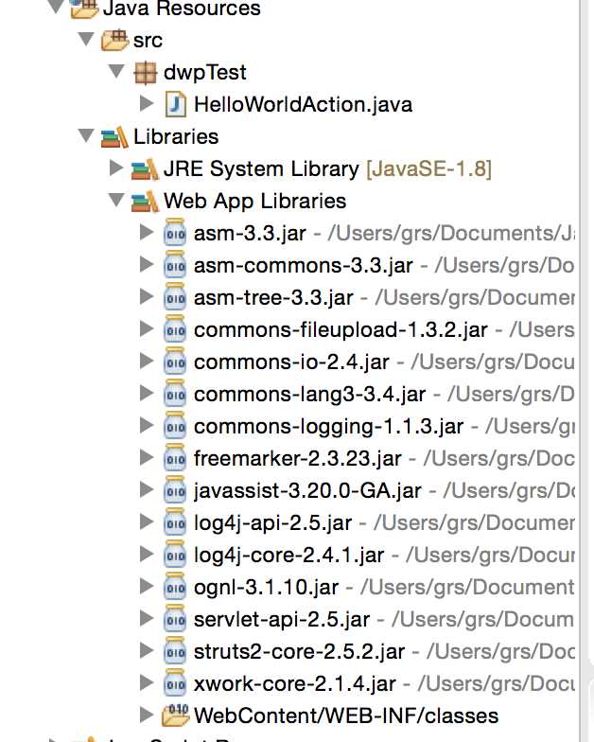This screenshot has height=742, width=594.
Task: Click the Web App Libraries icon
Action: (x=145, y=201)
